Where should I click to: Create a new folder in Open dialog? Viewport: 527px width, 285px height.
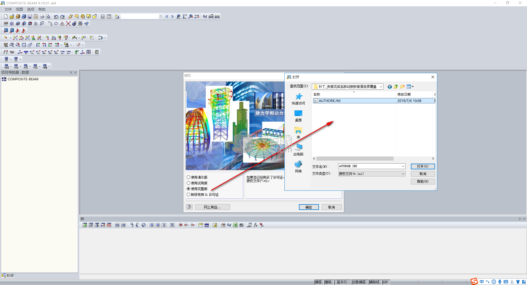(402, 87)
